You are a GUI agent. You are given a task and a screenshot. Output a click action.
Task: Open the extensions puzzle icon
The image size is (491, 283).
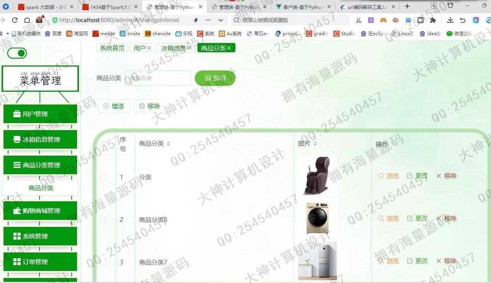point(433,20)
